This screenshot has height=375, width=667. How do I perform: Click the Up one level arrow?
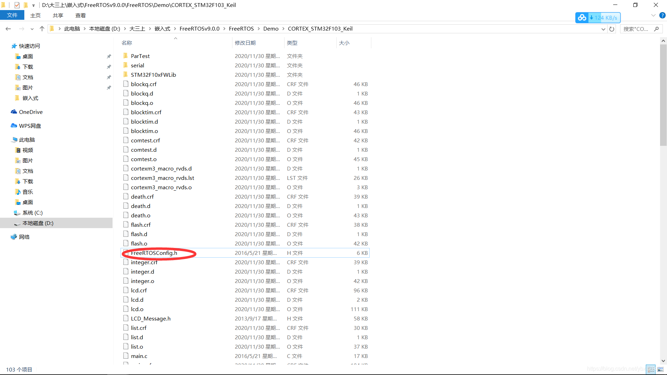coord(42,29)
